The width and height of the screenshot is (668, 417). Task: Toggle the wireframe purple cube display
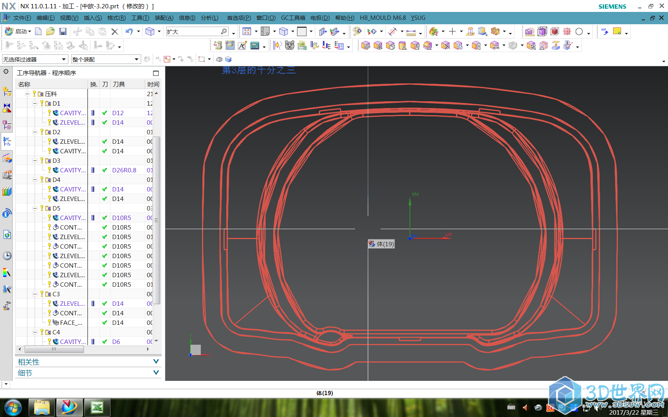tap(542, 31)
